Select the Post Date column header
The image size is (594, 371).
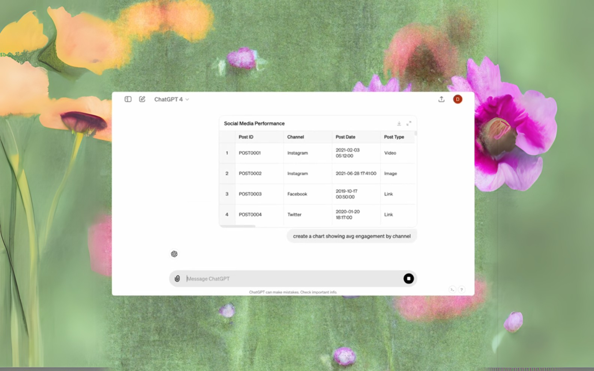click(345, 137)
